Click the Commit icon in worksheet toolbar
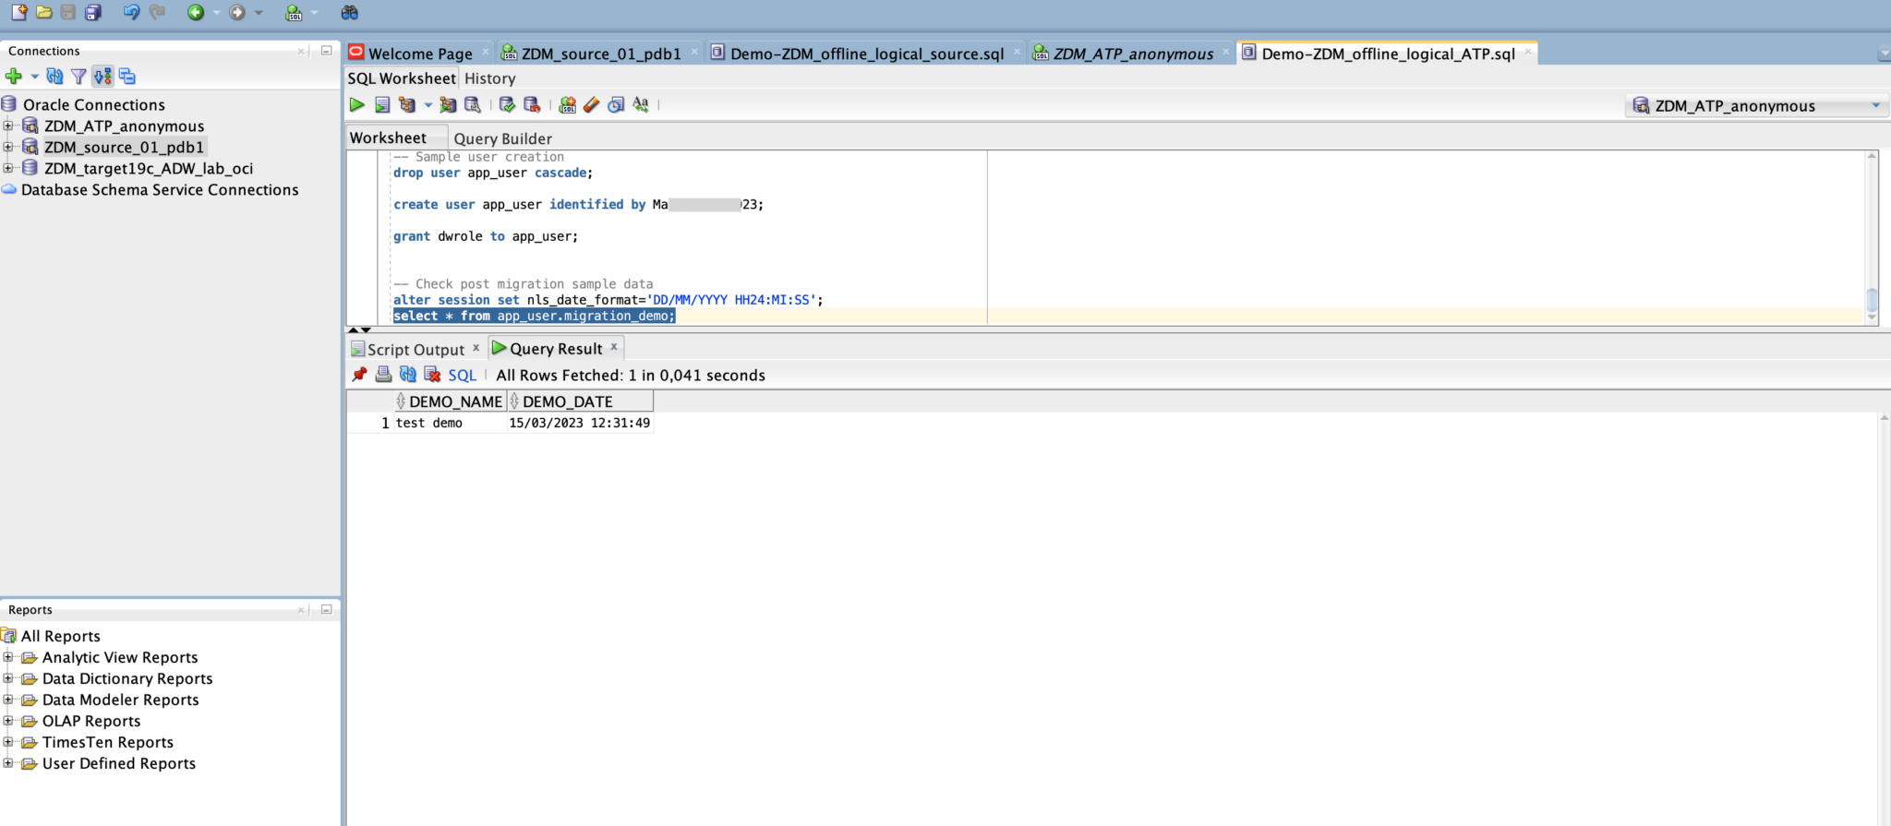Viewport: 1891px width, 826px height. [x=507, y=105]
